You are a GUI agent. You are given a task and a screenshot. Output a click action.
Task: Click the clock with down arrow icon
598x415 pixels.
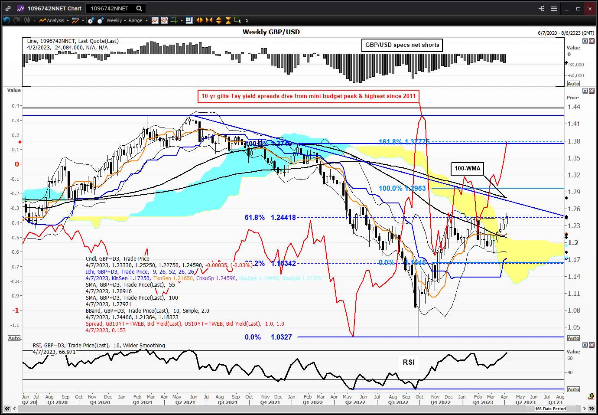point(100,20)
